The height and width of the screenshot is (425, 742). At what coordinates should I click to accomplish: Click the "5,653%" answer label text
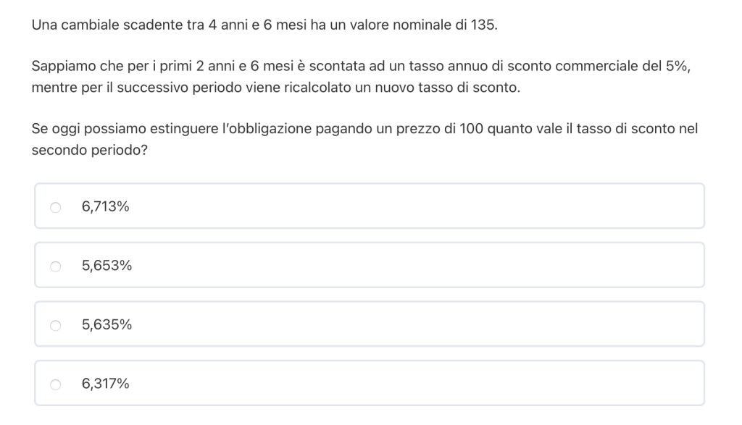(x=107, y=266)
